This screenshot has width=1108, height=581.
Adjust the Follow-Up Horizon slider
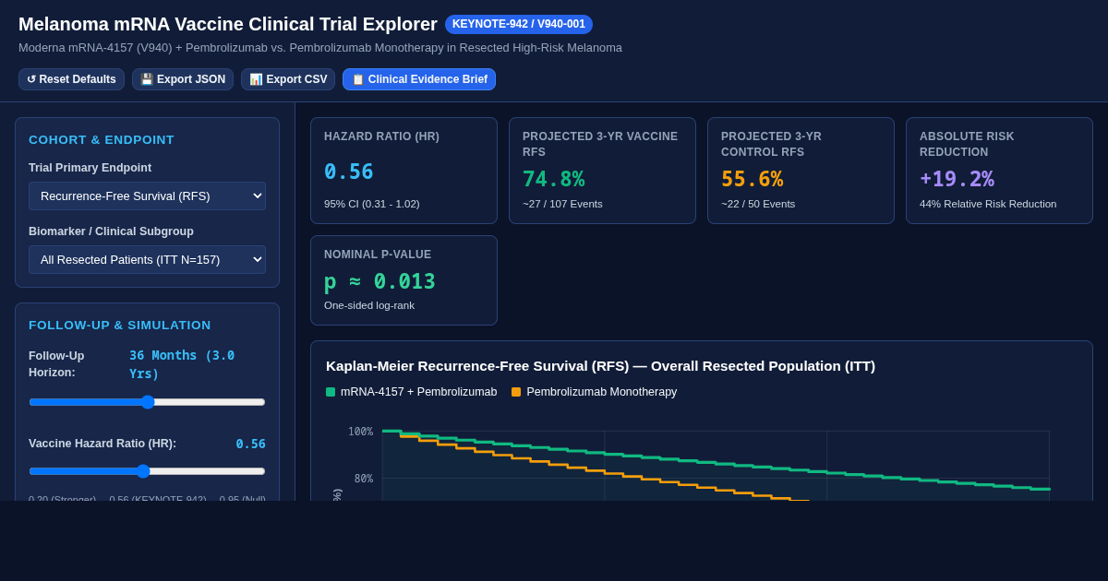click(x=147, y=402)
